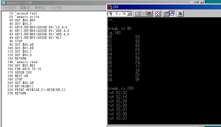Click line "160 FOR A%=0 TO 10"

24,69
